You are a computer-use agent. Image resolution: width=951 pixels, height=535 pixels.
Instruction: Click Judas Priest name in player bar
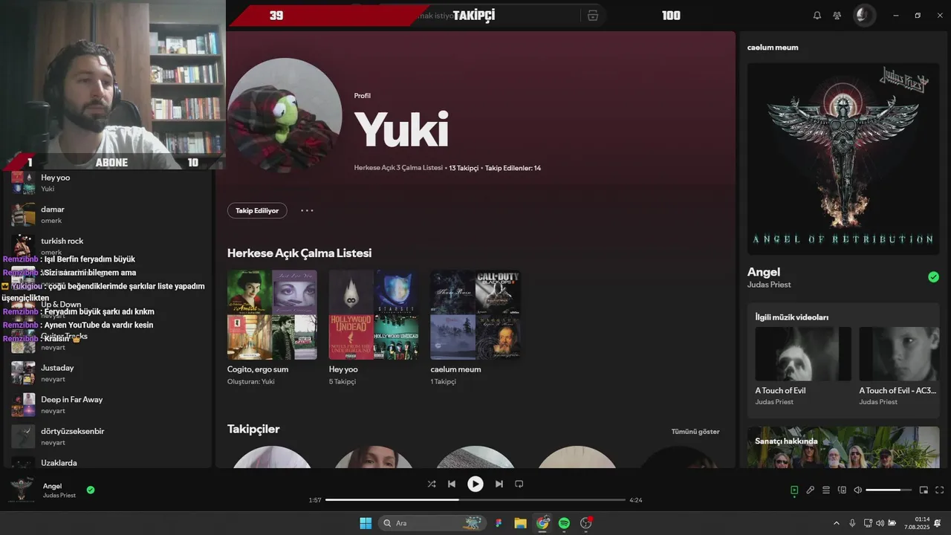[59, 496]
